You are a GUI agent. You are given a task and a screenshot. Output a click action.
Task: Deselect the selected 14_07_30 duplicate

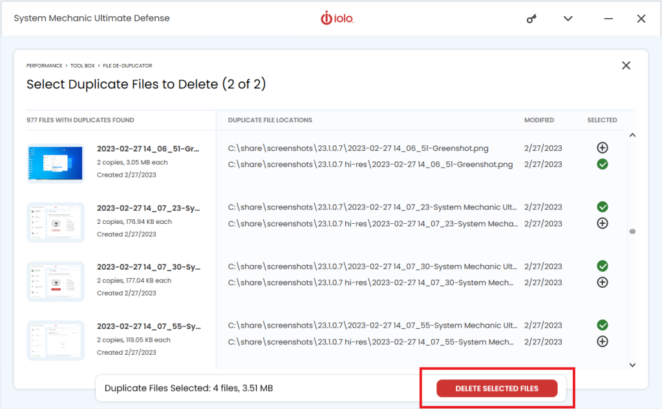[x=602, y=266]
